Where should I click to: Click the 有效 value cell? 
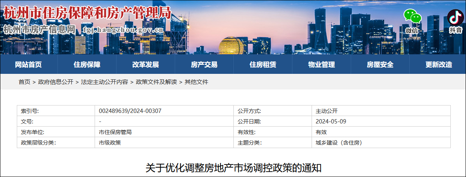(381, 132)
